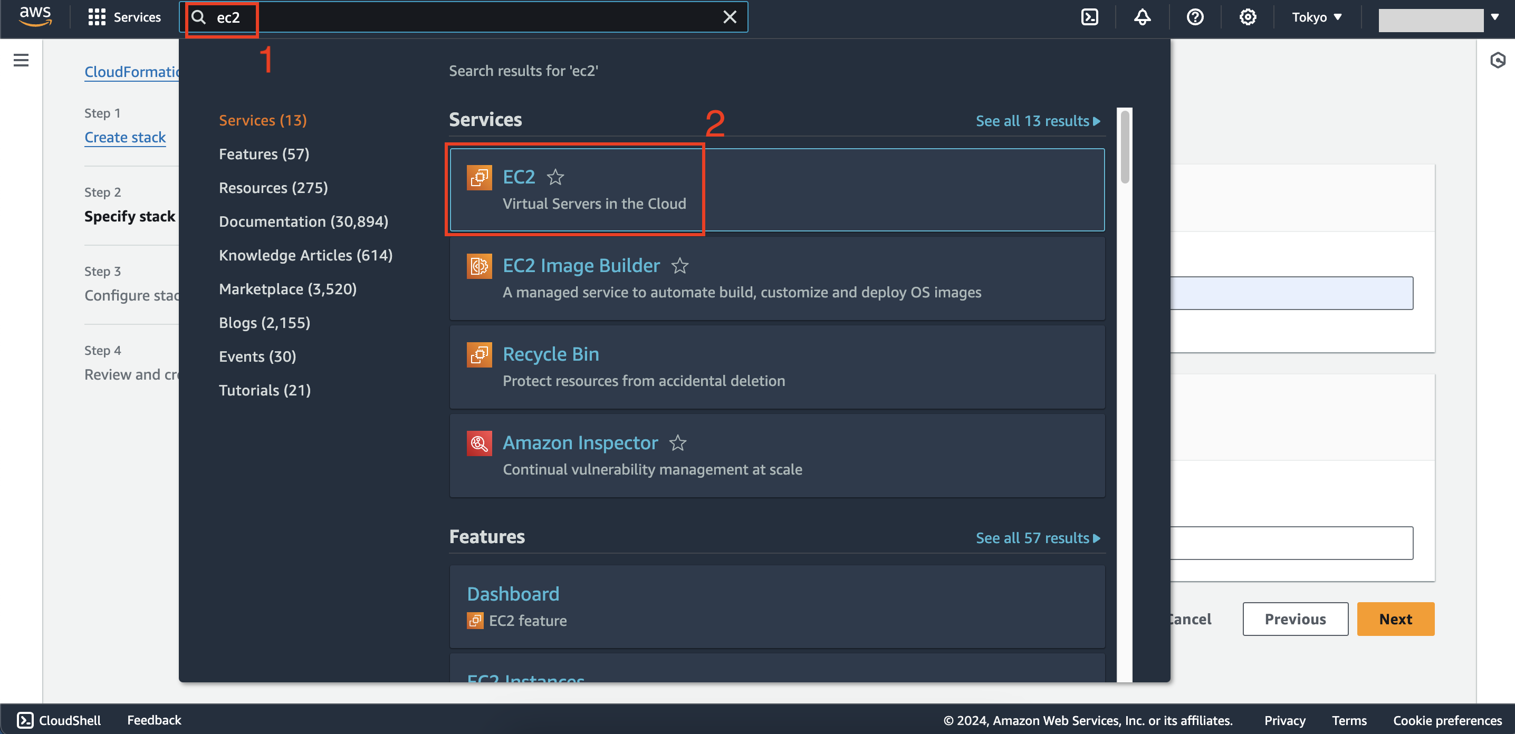Click the Create stack step link
The image size is (1515, 734).
125,138
